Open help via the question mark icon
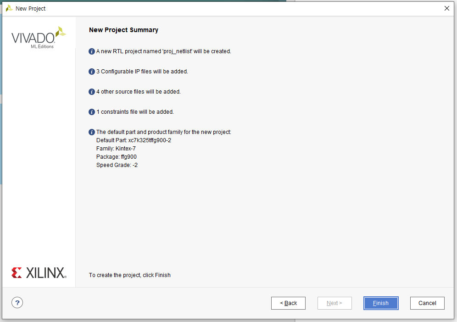 (17, 302)
